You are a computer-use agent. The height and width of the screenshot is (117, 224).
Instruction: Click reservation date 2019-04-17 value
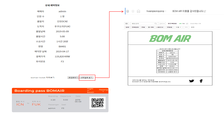(62, 51)
